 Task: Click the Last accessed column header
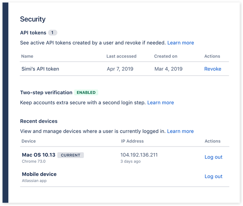[x=121, y=56]
